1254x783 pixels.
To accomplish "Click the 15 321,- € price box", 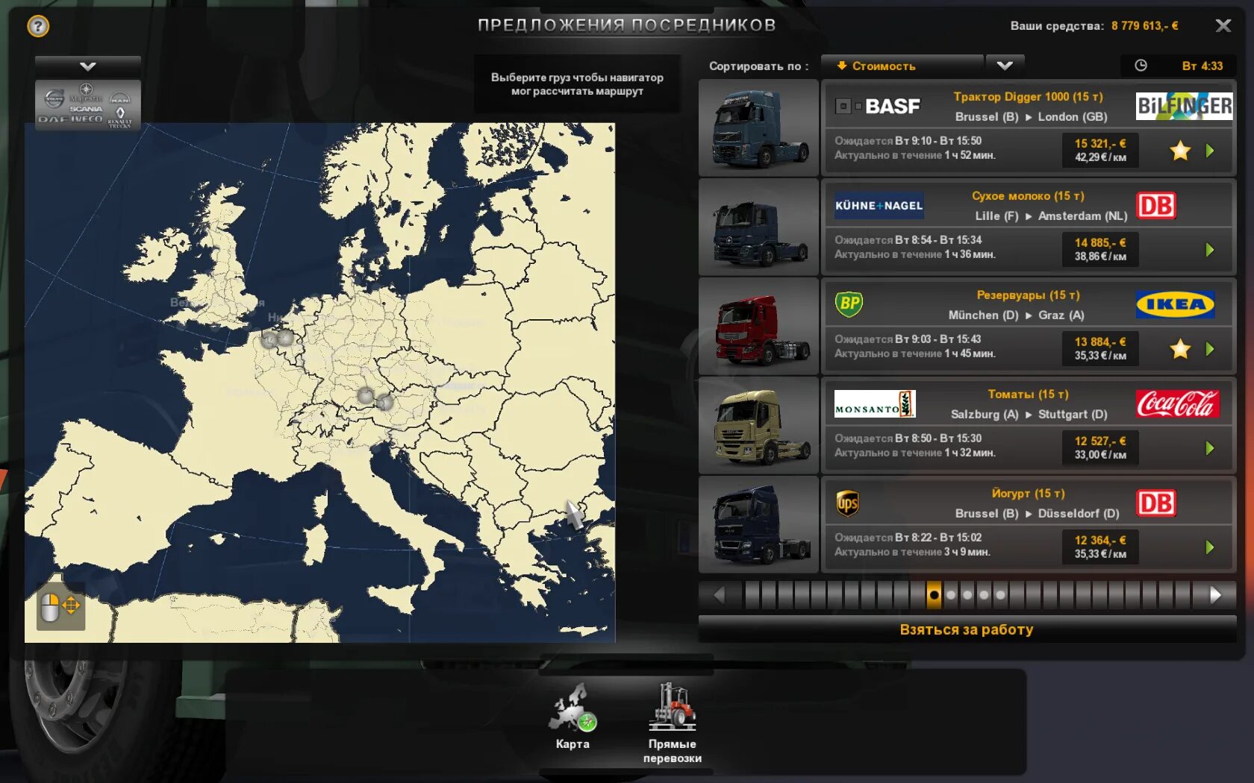I will 1100,150.
